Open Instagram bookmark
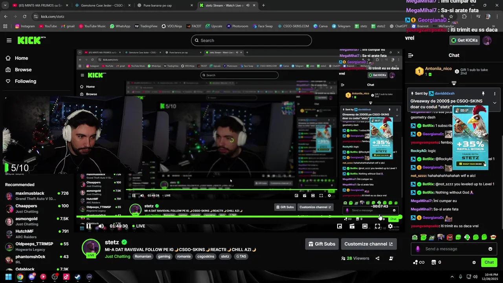The image size is (503, 283). [25, 26]
